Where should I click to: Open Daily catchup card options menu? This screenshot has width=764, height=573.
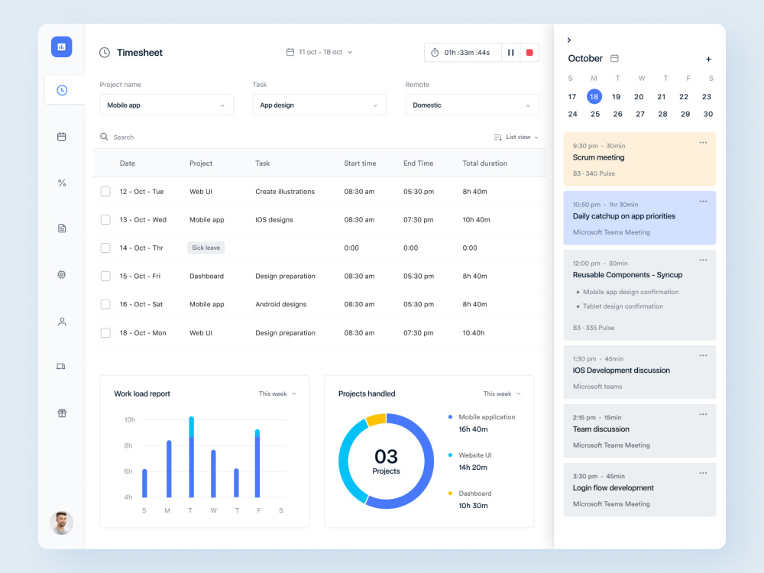pyautogui.click(x=703, y=201)
